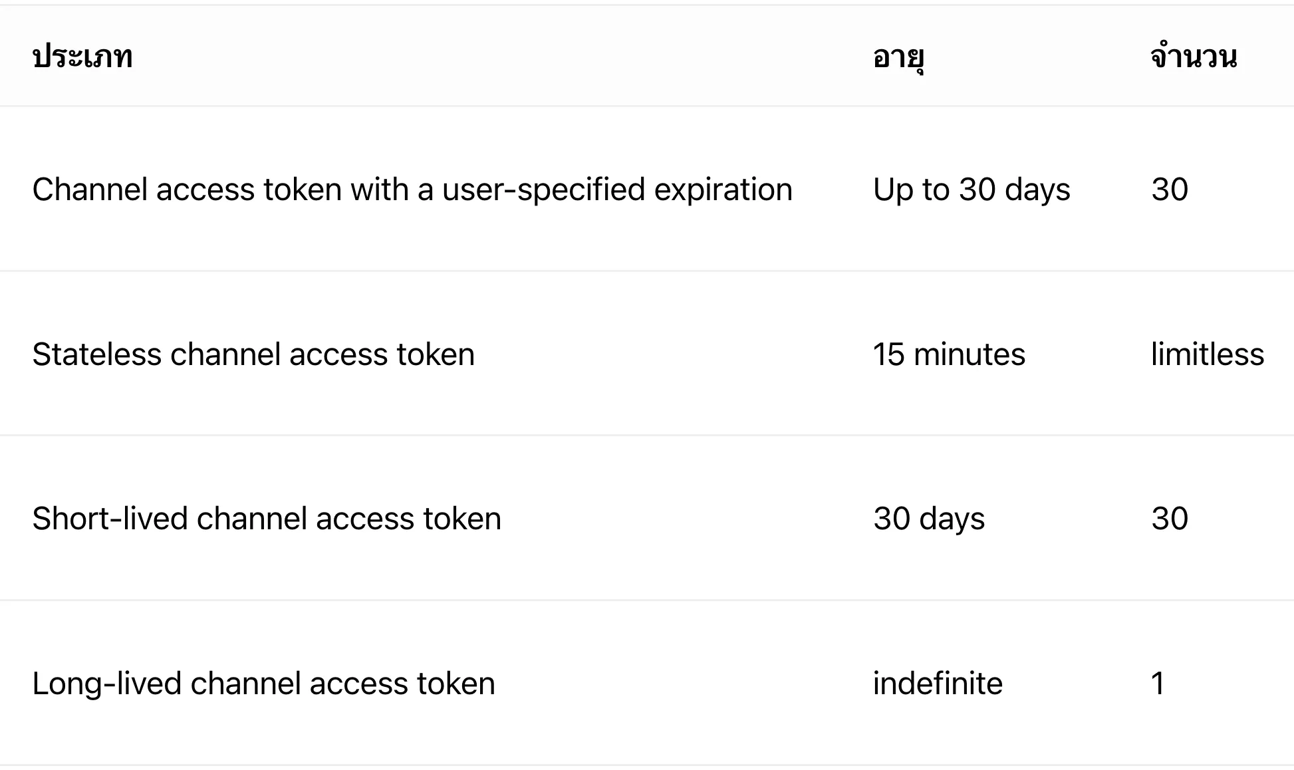
Task: Click the อายุ column header
Action: pyautogui.click(x=898, y=59)
